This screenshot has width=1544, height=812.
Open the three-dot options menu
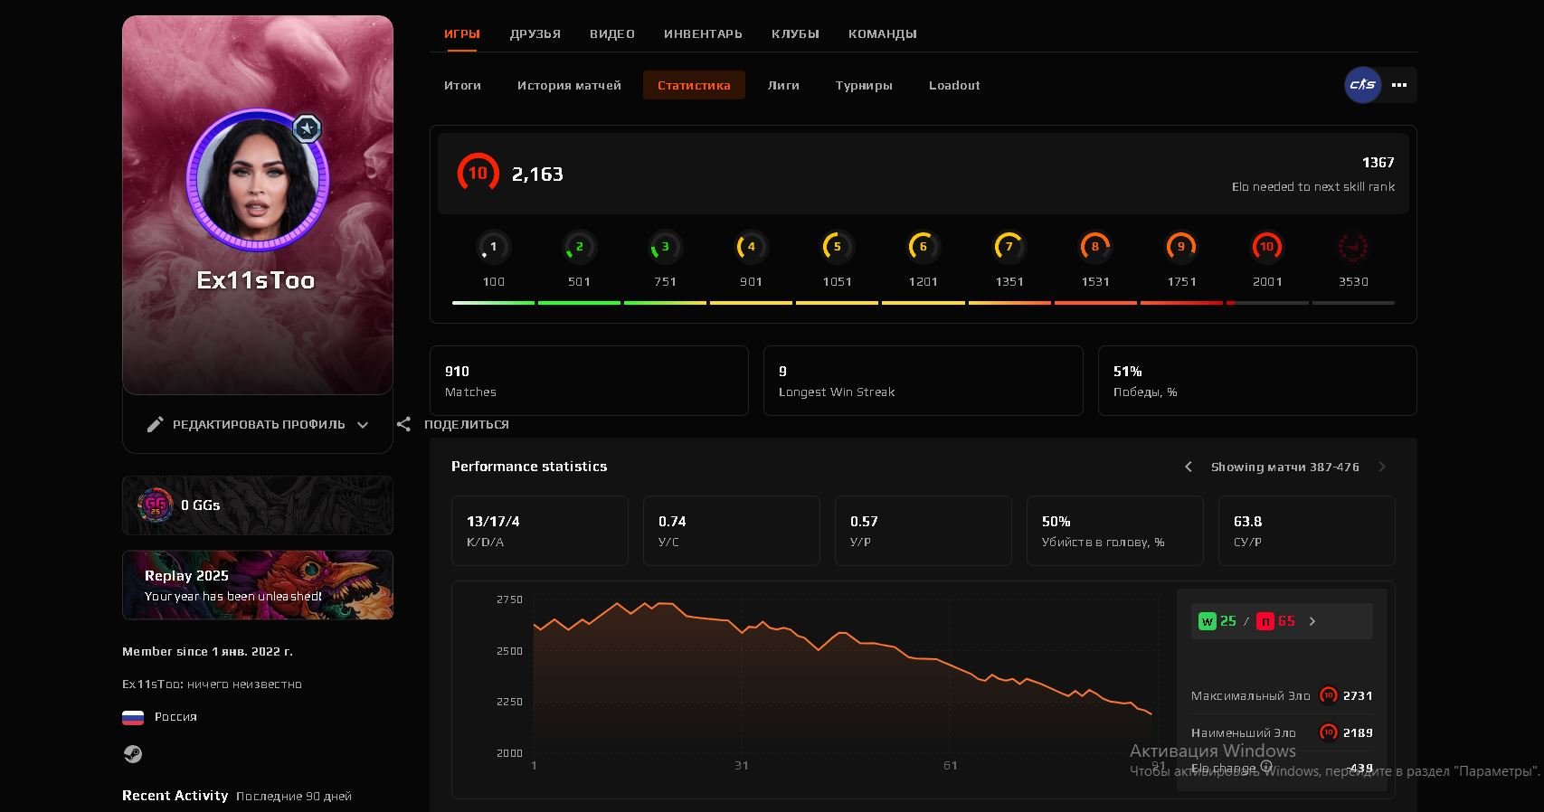pyautogui.click(x=1399, y=85)
